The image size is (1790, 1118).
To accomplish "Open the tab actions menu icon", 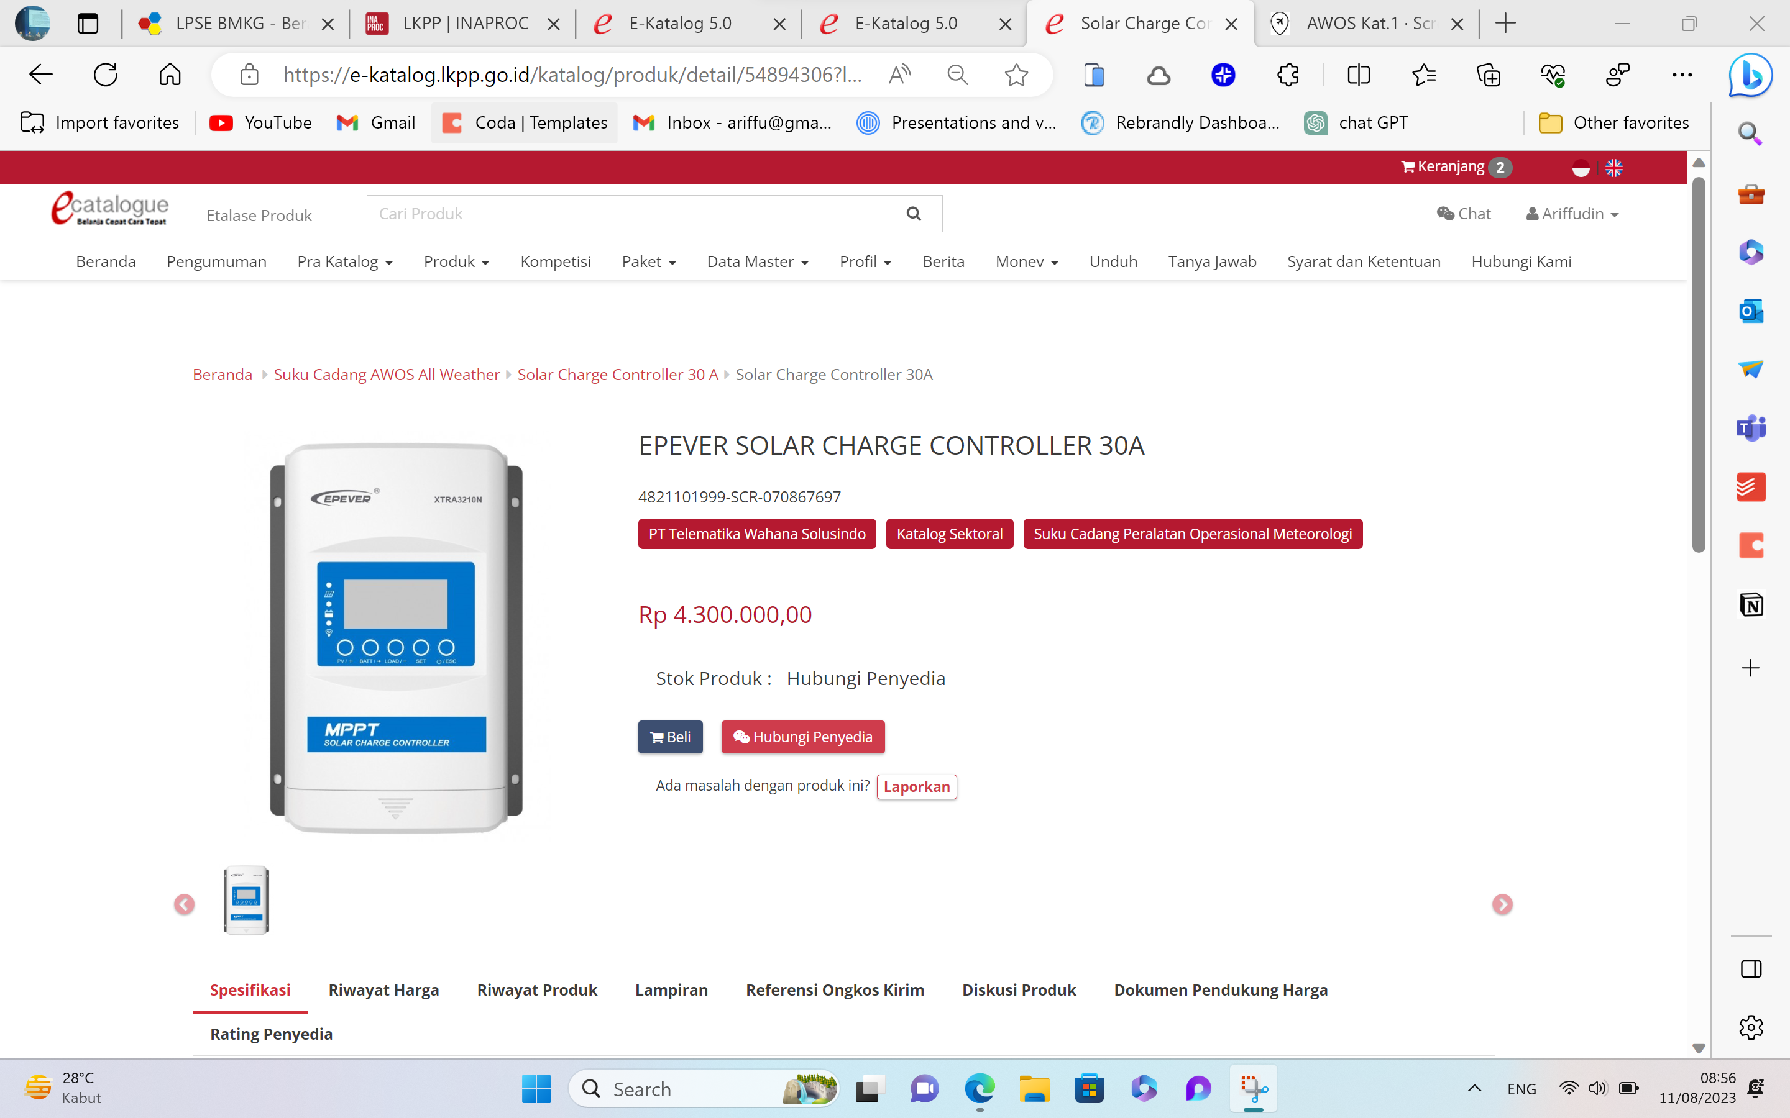I will point(88,24).
